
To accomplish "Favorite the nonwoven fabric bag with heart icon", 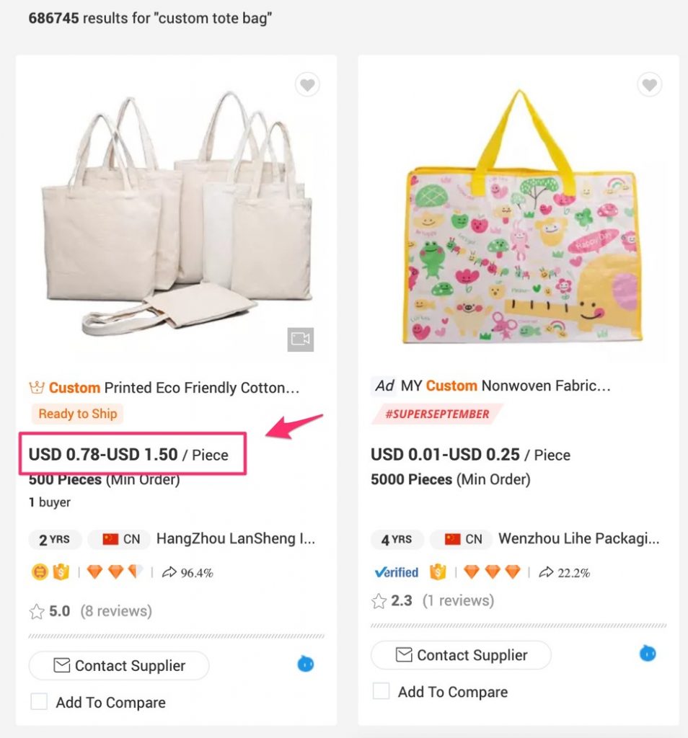I will pyautogui.click(x=649, y=85).
